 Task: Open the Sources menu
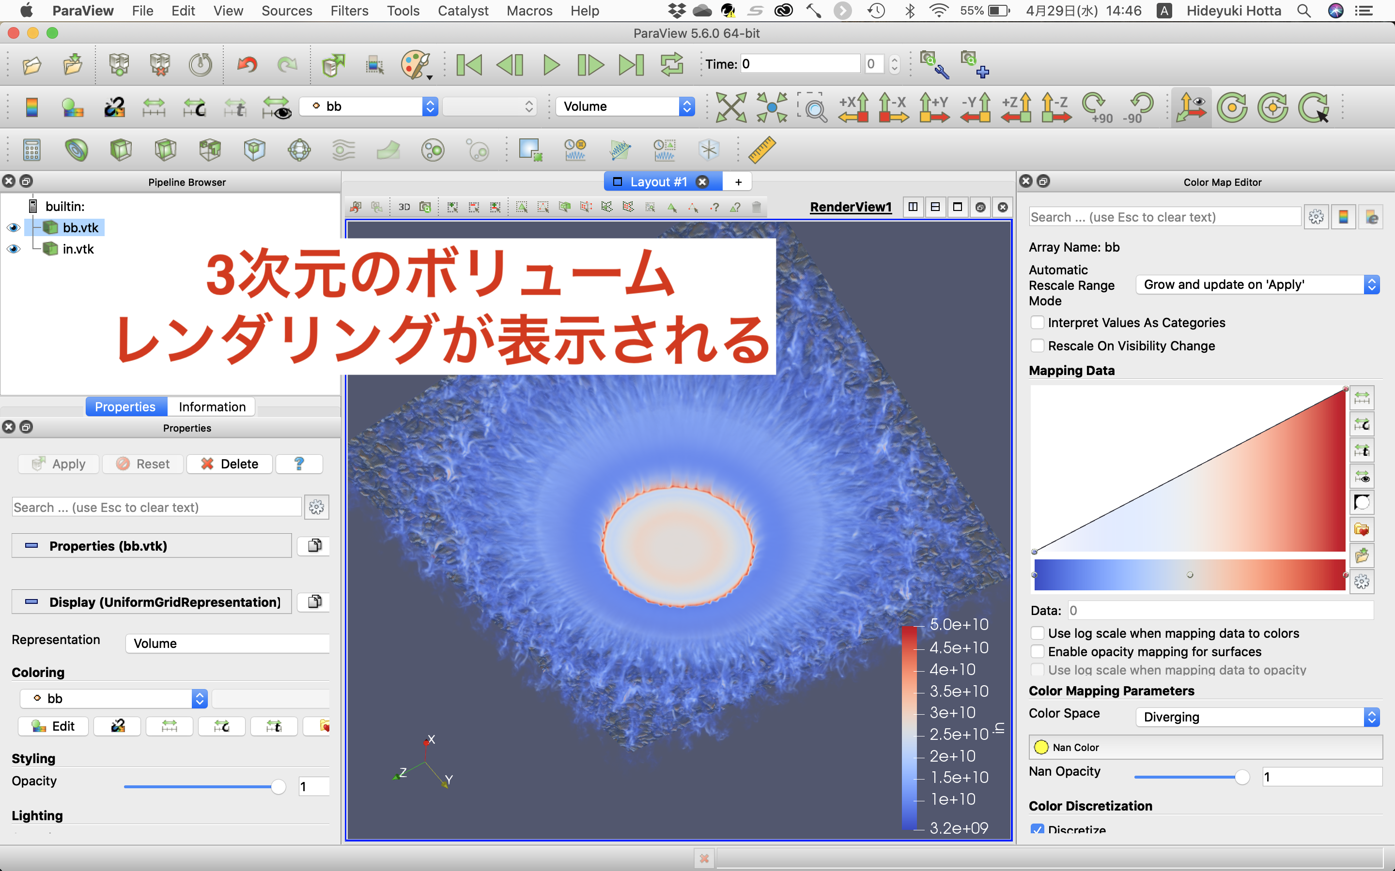pos(286,10)
